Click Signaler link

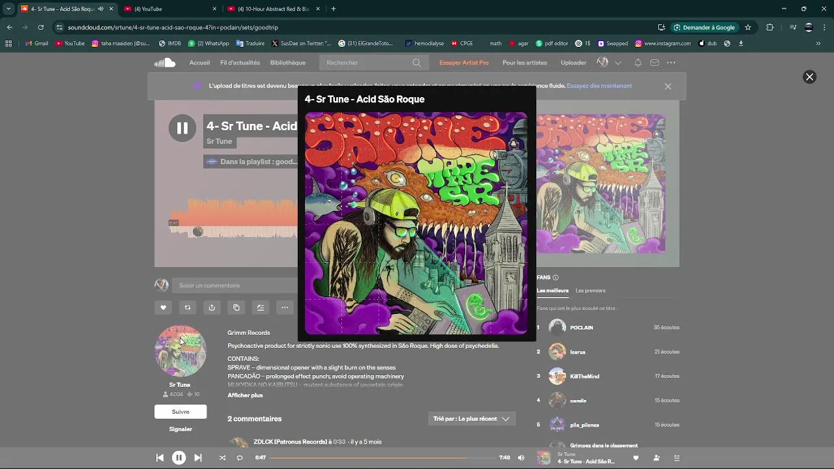coord(180,429)
